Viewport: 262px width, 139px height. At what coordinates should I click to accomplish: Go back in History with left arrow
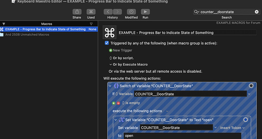tap(108, 12)
